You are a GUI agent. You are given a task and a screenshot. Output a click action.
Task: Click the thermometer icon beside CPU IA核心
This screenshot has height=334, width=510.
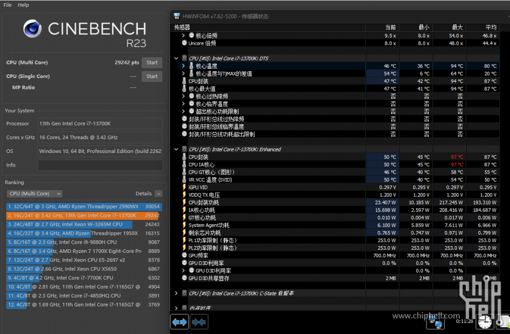184,164
